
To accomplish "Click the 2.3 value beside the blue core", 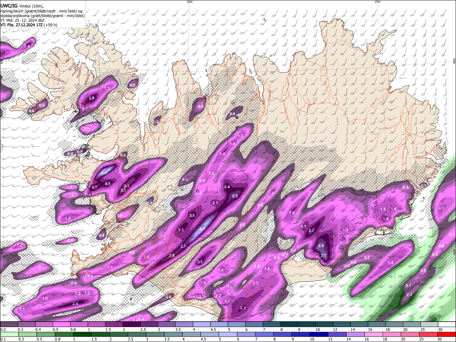I will (181, 230).
